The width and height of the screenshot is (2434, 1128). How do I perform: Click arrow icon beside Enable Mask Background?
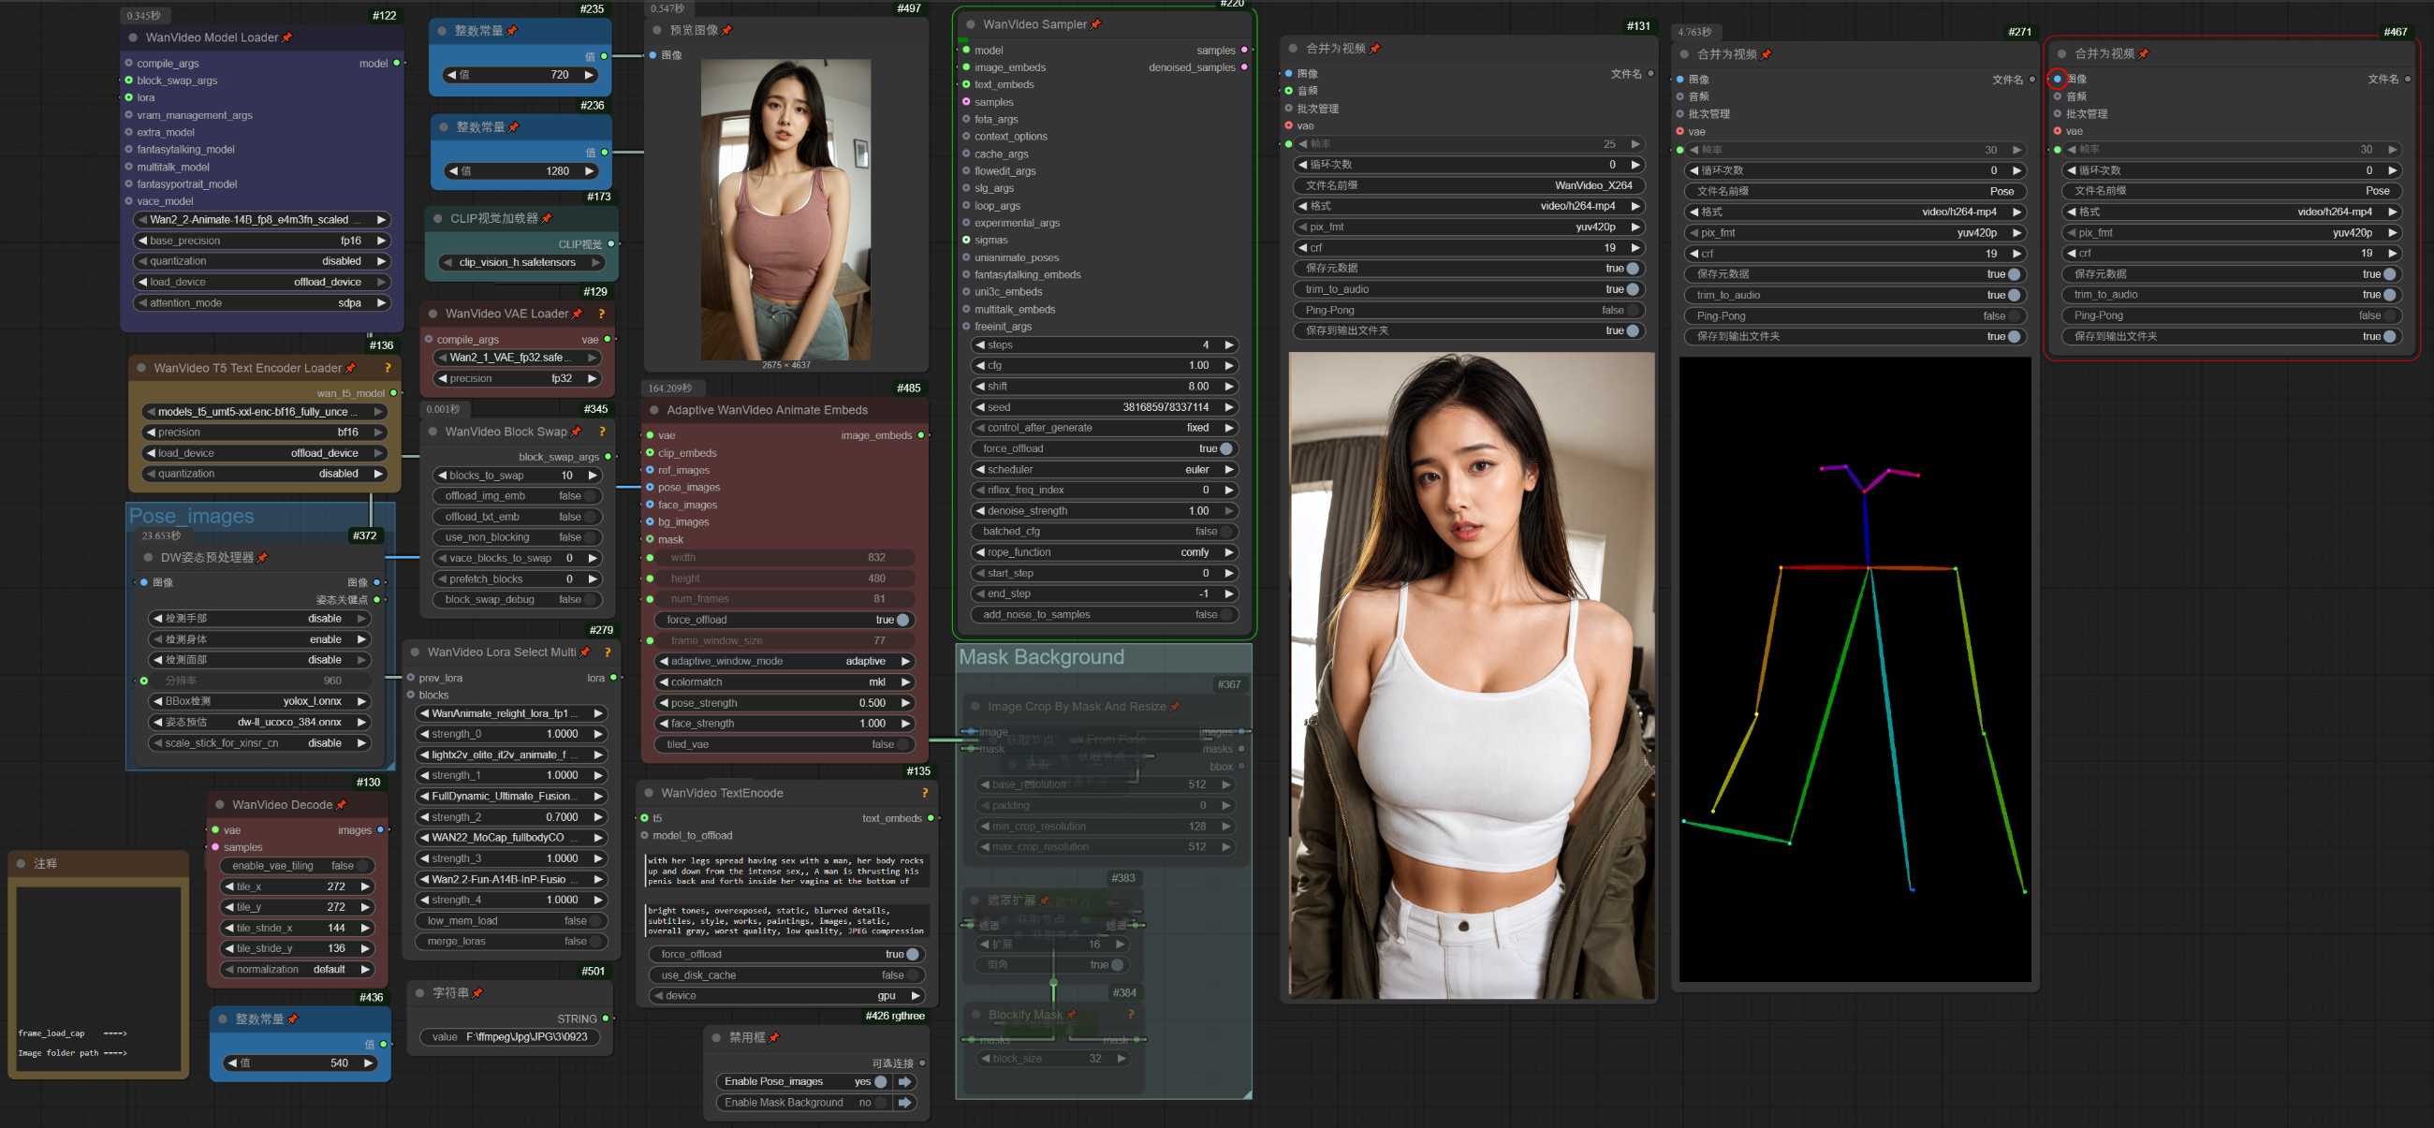click(x=904, y=1103)
